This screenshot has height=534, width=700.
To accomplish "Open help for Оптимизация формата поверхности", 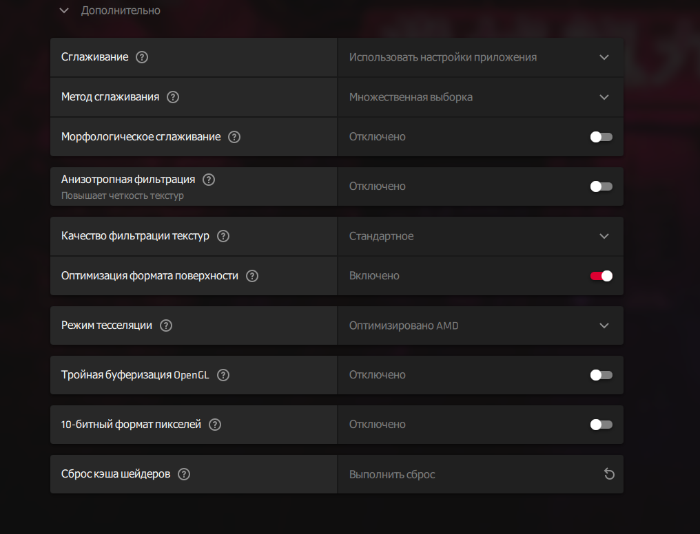I will pos(252,276).
